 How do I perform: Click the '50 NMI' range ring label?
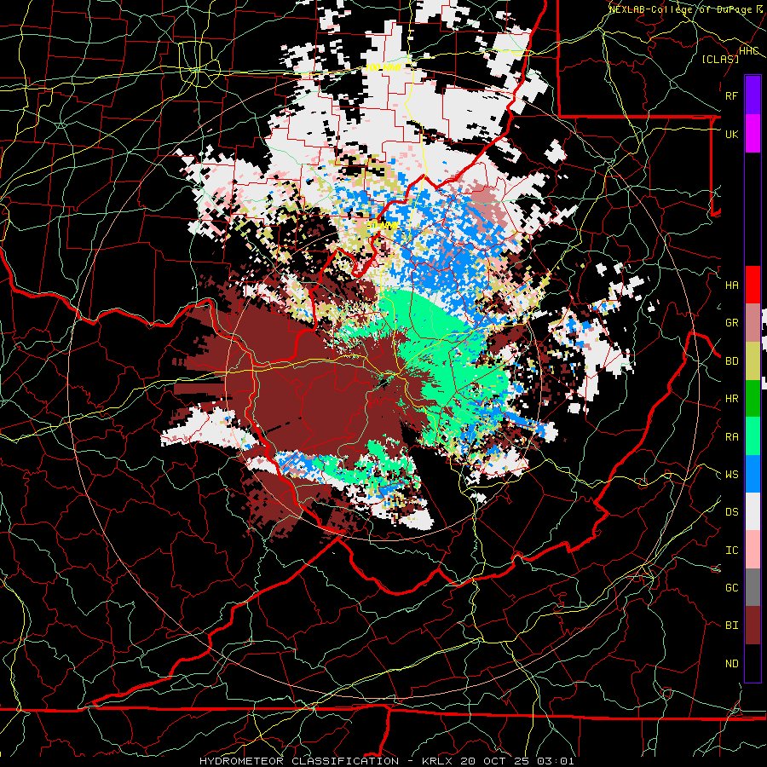click(383, 226)
